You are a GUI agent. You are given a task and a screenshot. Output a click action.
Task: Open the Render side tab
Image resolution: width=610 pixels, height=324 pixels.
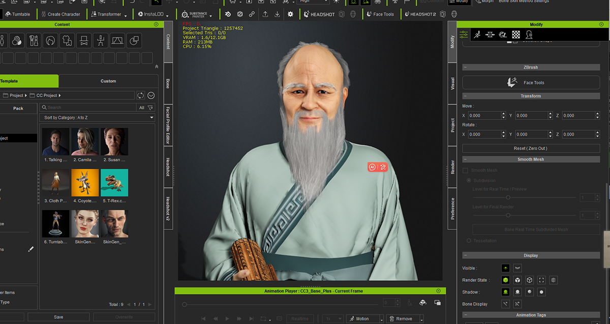(x=452, y=167)
